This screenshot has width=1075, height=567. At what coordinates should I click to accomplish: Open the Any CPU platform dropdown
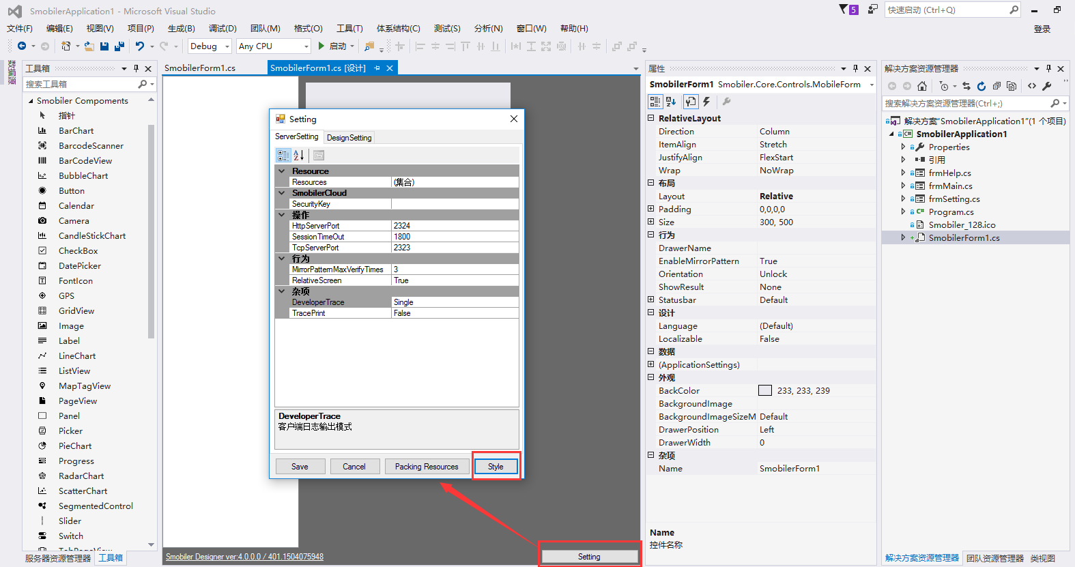pos(306,46)
